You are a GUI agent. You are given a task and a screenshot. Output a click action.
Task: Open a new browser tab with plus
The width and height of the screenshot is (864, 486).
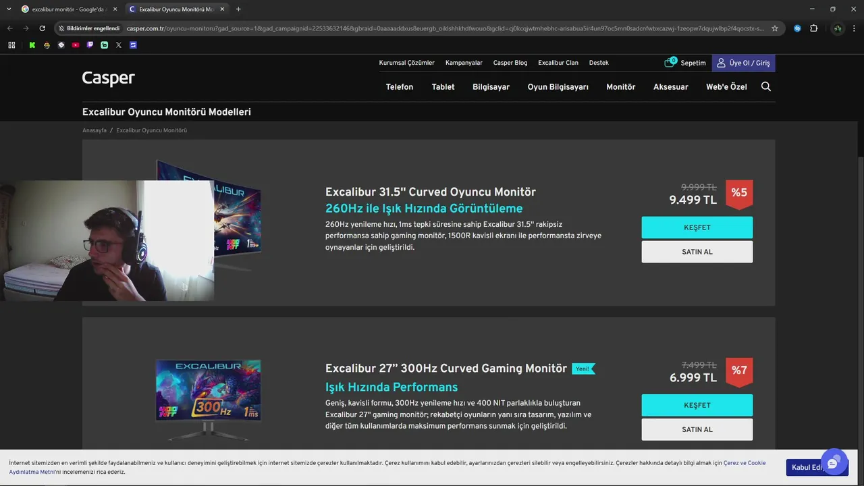tap(238, 9)
